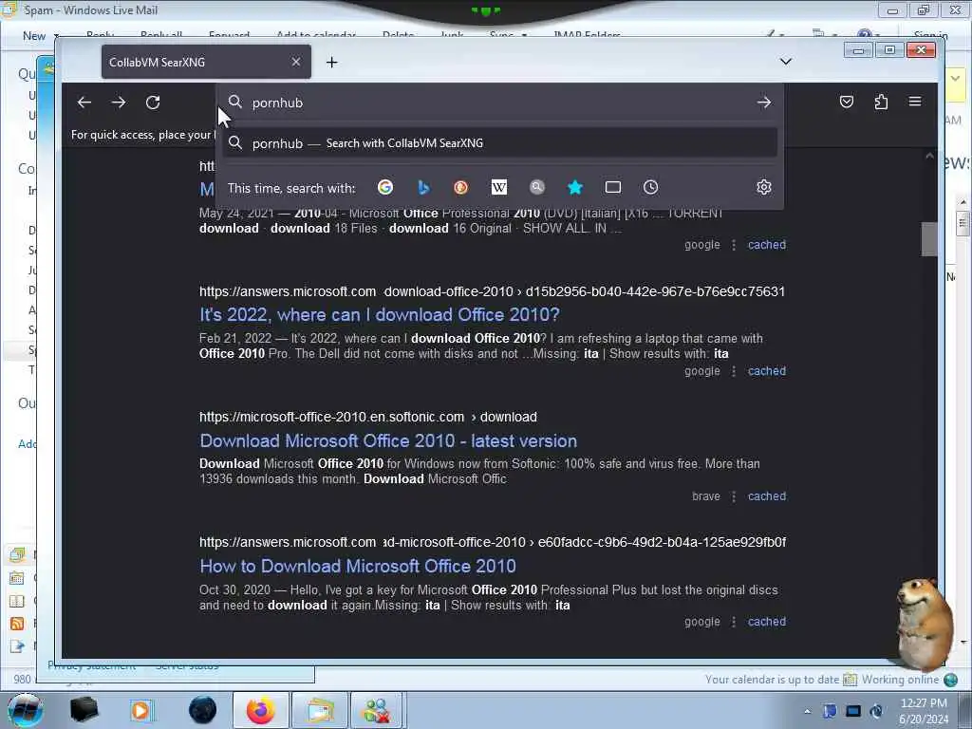Open the three-dot menu for How to Download result

pos(734,622)
